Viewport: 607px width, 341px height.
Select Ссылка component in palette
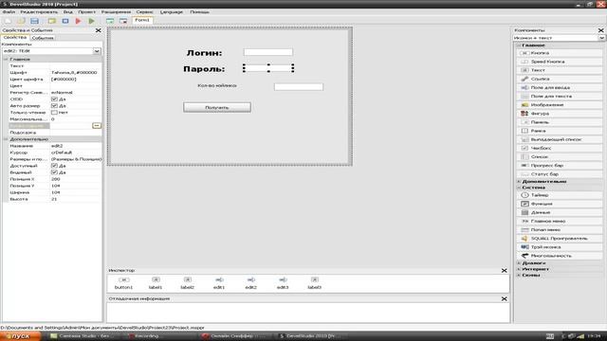tap(560, 79)
